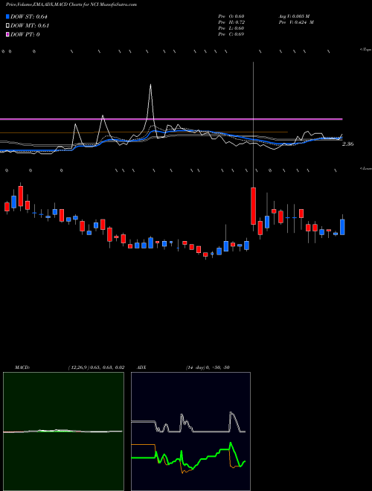This screenshot has height=491, width=372.
Task: Open the green MACD indicator chart
Action: click(63, 431)
